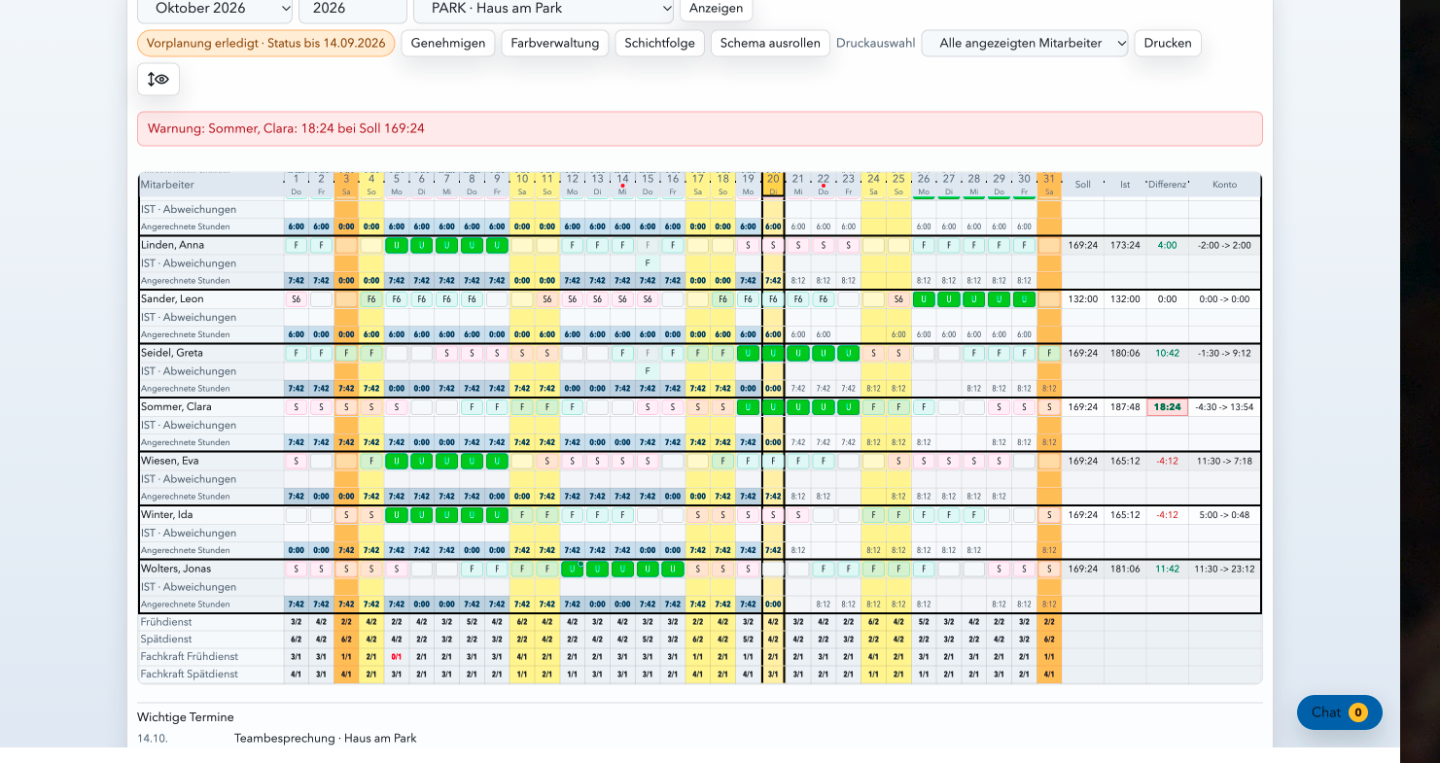The width and height of the screenshot is (1440, 763).
Task: Select Sander, Leon's S6 shift on day 1
Action: (296, 299)
